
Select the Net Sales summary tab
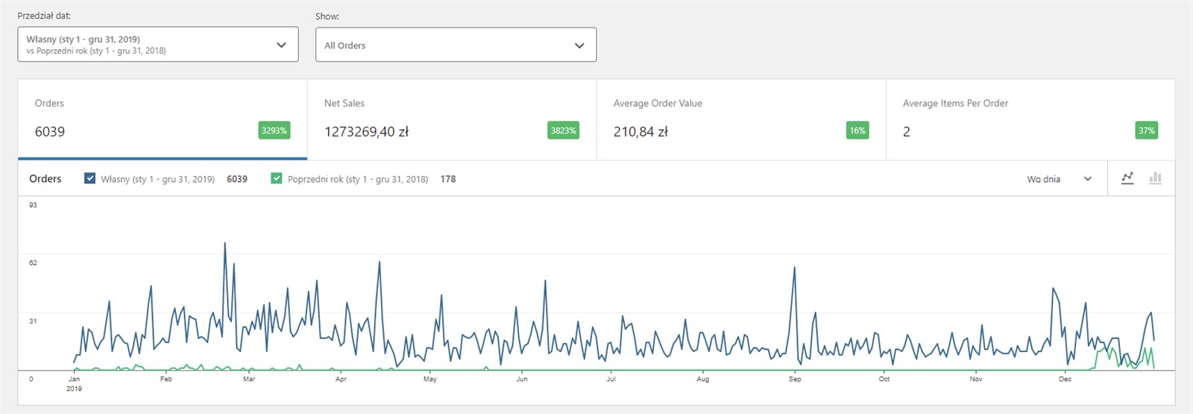[x=451, y=119]
